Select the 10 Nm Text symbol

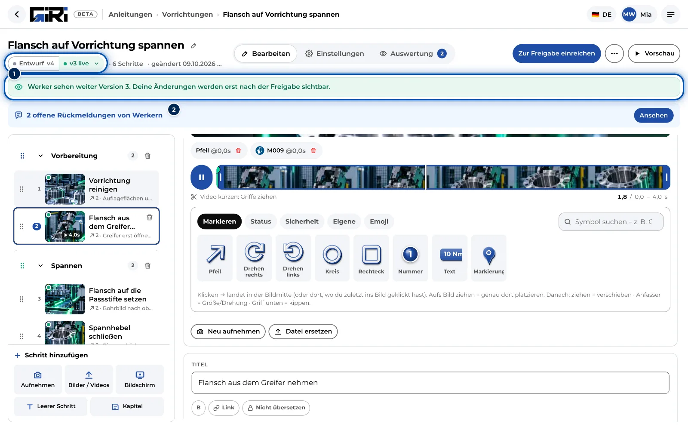pyautogui.click(x=449, y=258)
